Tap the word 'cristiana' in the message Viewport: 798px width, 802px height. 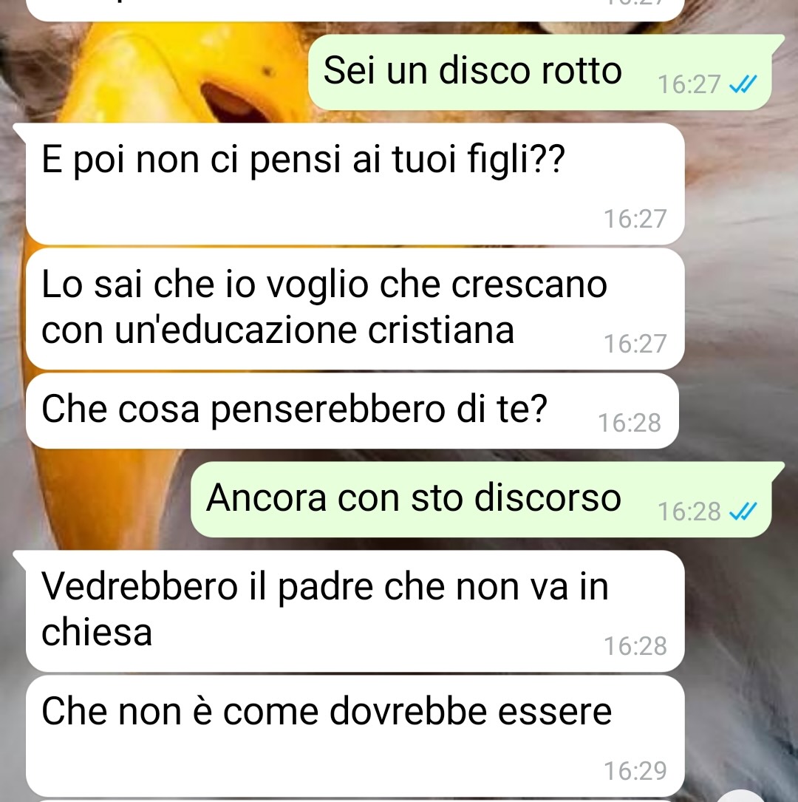(441, 330)
